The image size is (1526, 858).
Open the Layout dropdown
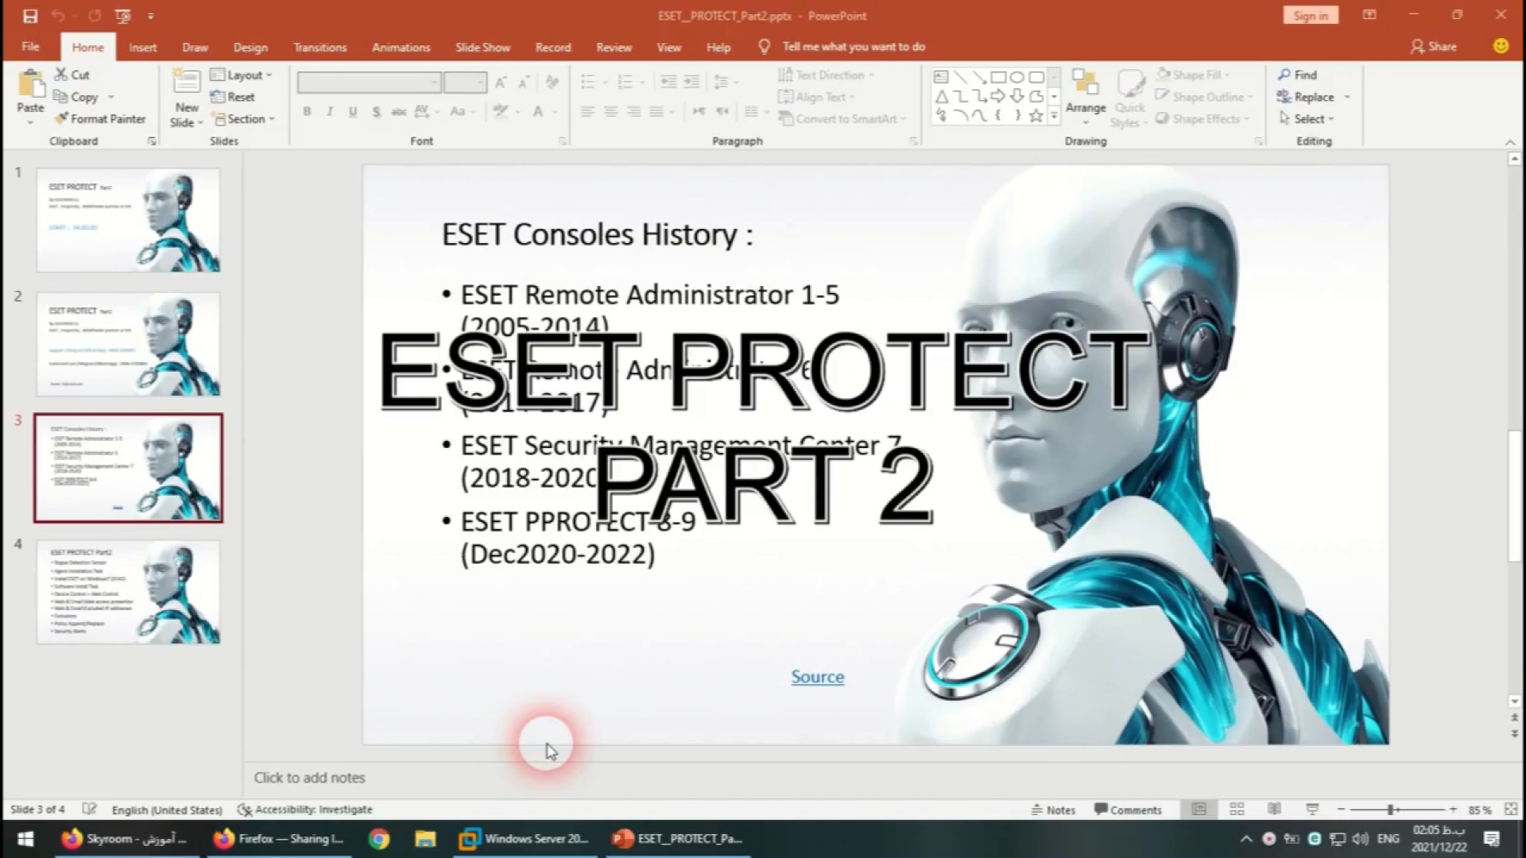coord(242,75)
